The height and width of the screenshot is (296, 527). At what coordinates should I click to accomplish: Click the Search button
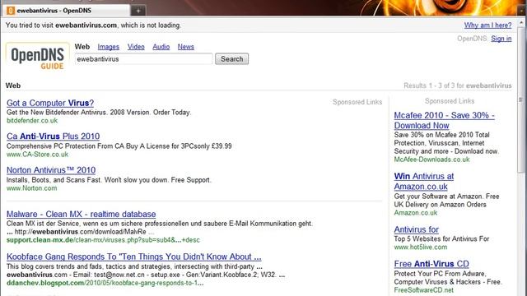(x=231, y=58)
